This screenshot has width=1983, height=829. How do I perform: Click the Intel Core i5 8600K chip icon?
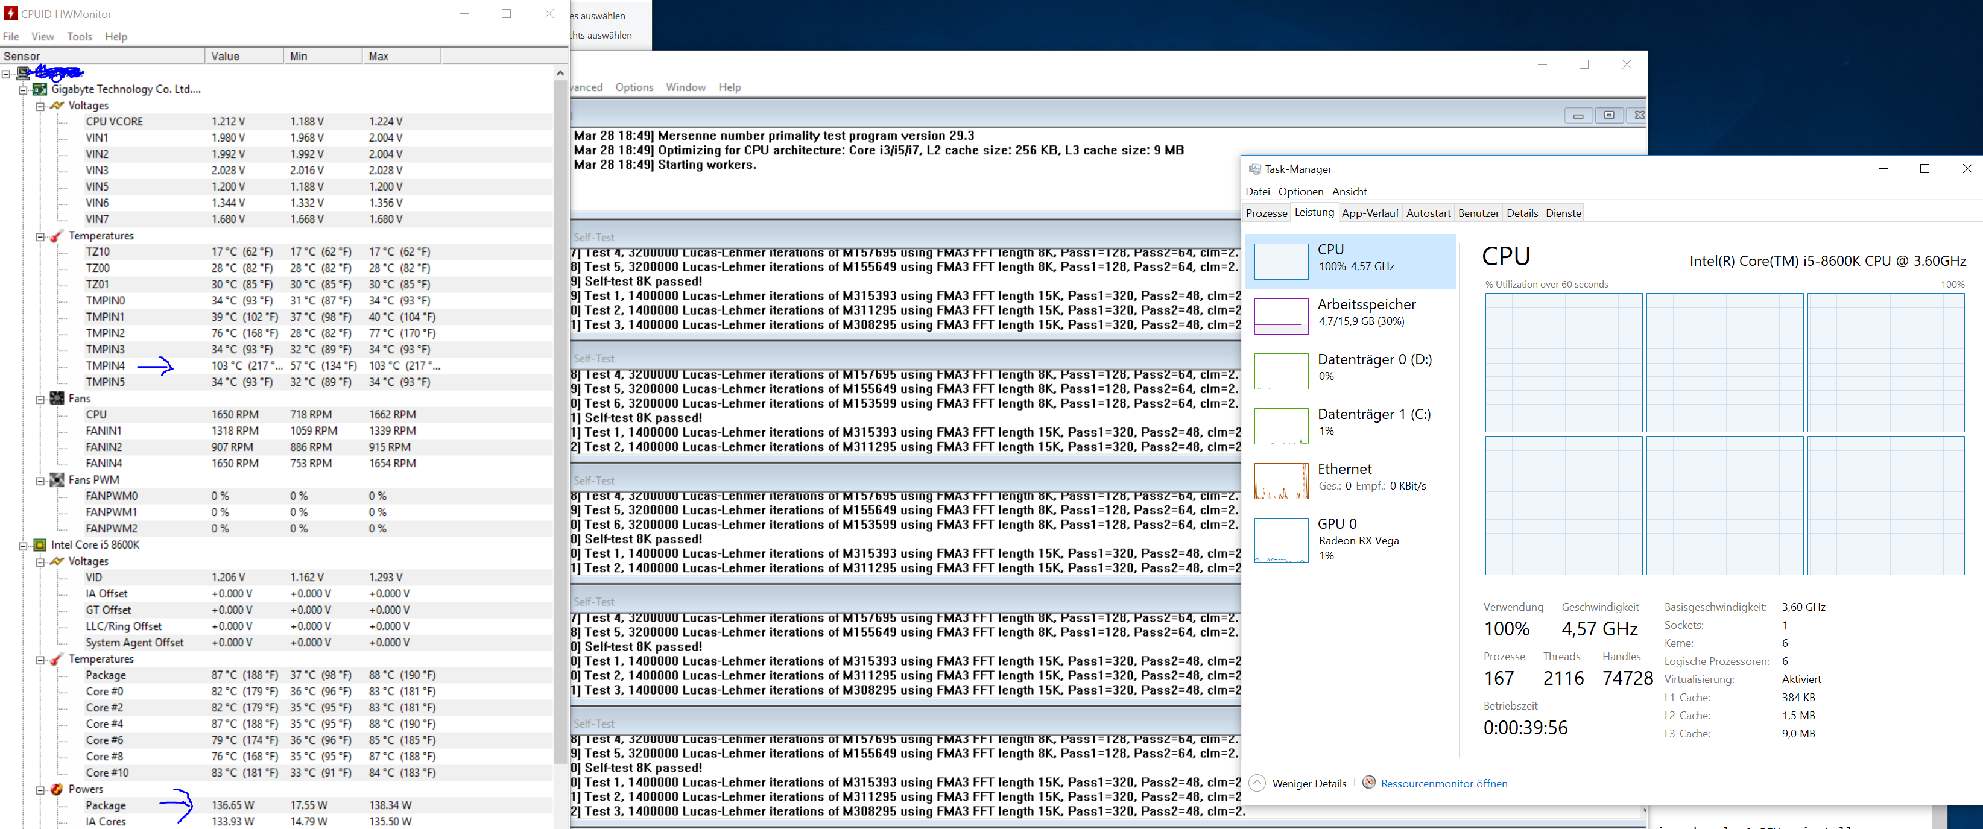coord(40,545)
